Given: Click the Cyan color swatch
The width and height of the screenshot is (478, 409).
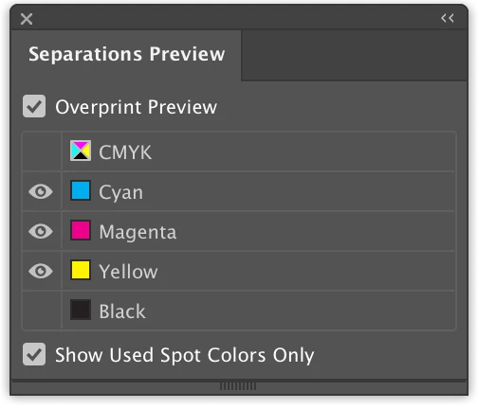Looking at the screenshot, I should [81, 190].
